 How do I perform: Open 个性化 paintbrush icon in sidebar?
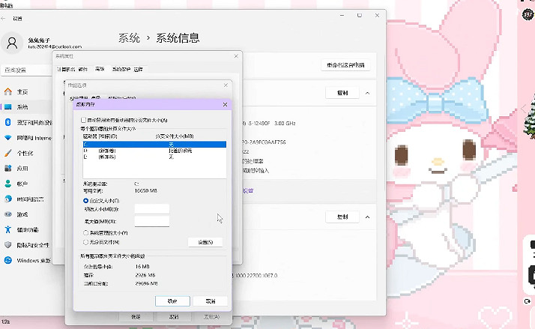[7, 153]
